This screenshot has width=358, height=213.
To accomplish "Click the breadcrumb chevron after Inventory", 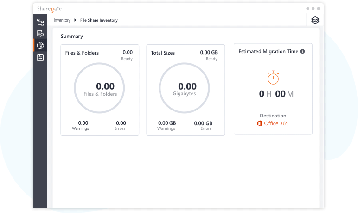I will 75,20.
